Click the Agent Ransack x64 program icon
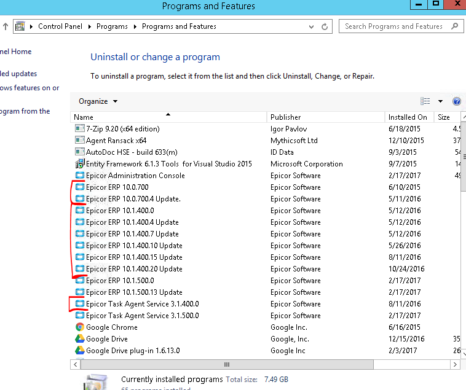This screenshot has height=390, width=466. 80,140
